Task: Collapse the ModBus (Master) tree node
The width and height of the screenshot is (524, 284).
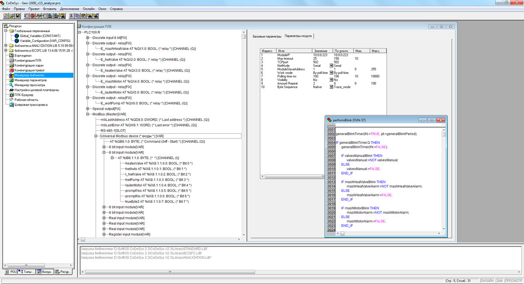Action: coord(88,114)
